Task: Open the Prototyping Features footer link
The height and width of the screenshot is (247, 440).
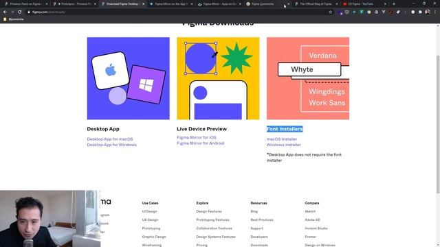Action: click(212, 220)
